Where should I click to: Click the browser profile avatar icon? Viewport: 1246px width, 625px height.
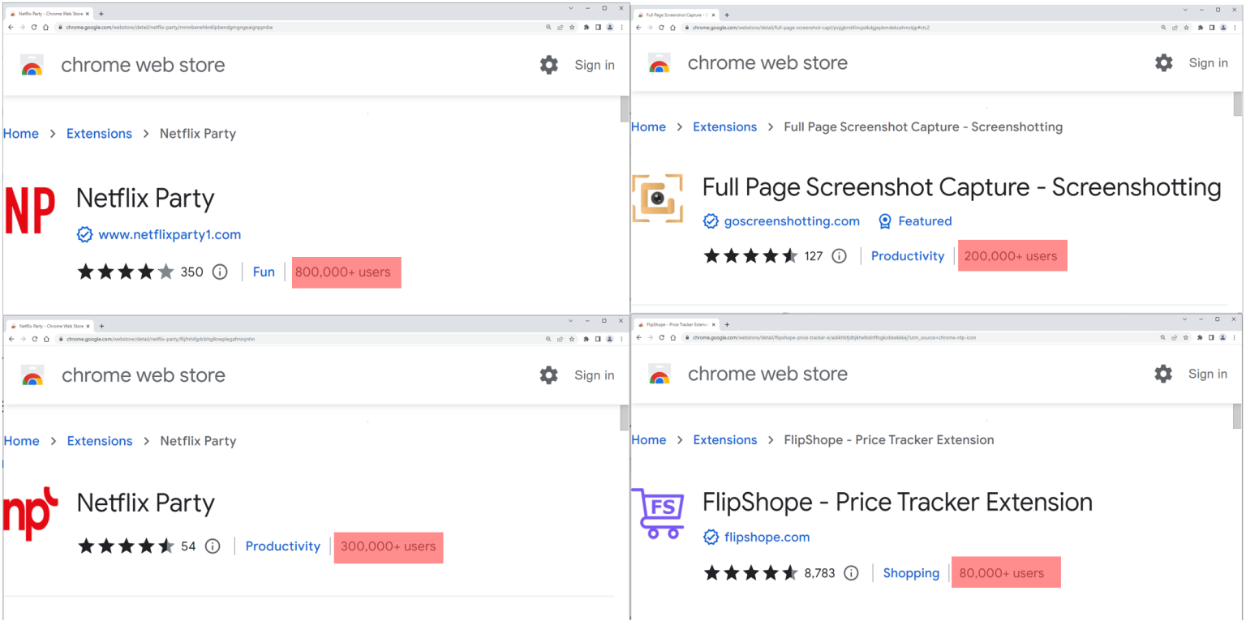tap(610, 27)
